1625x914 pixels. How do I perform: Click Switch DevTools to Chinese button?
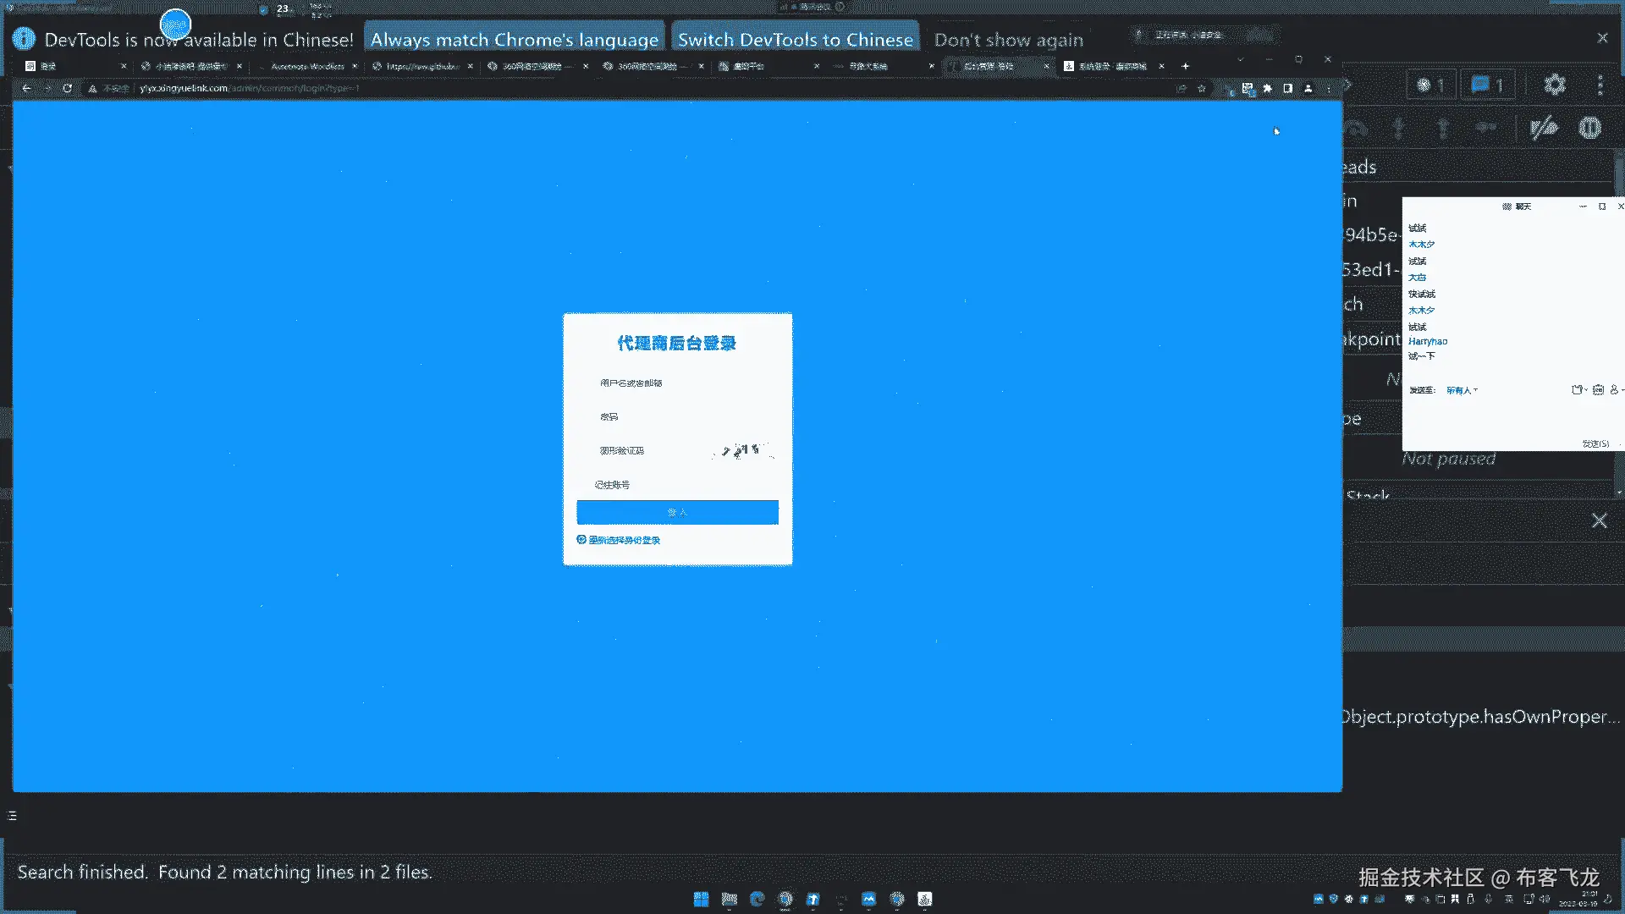click(x=795, y=40)
